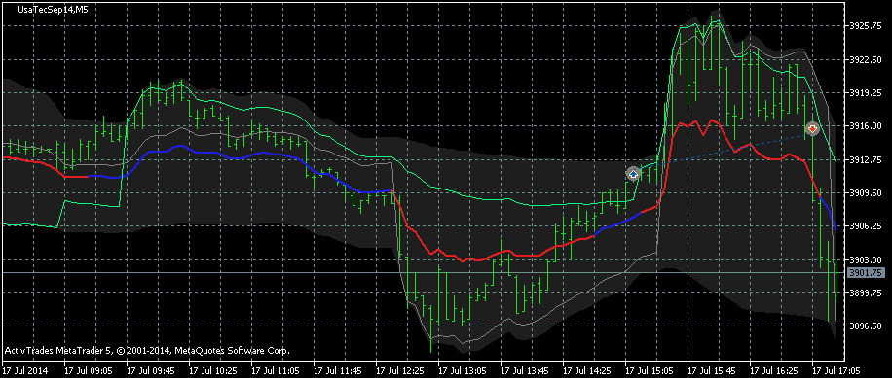This screenshot has height=378, width=892.
Task: Click the current price label 3901.75
Action: [x=865, y=273]
